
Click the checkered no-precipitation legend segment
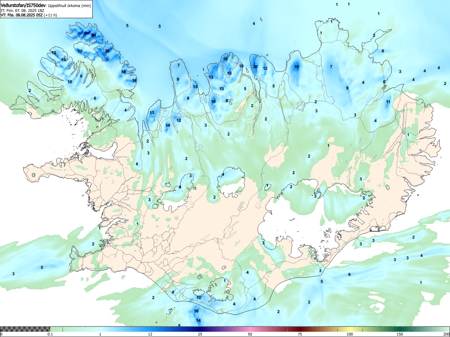[25, 329]
